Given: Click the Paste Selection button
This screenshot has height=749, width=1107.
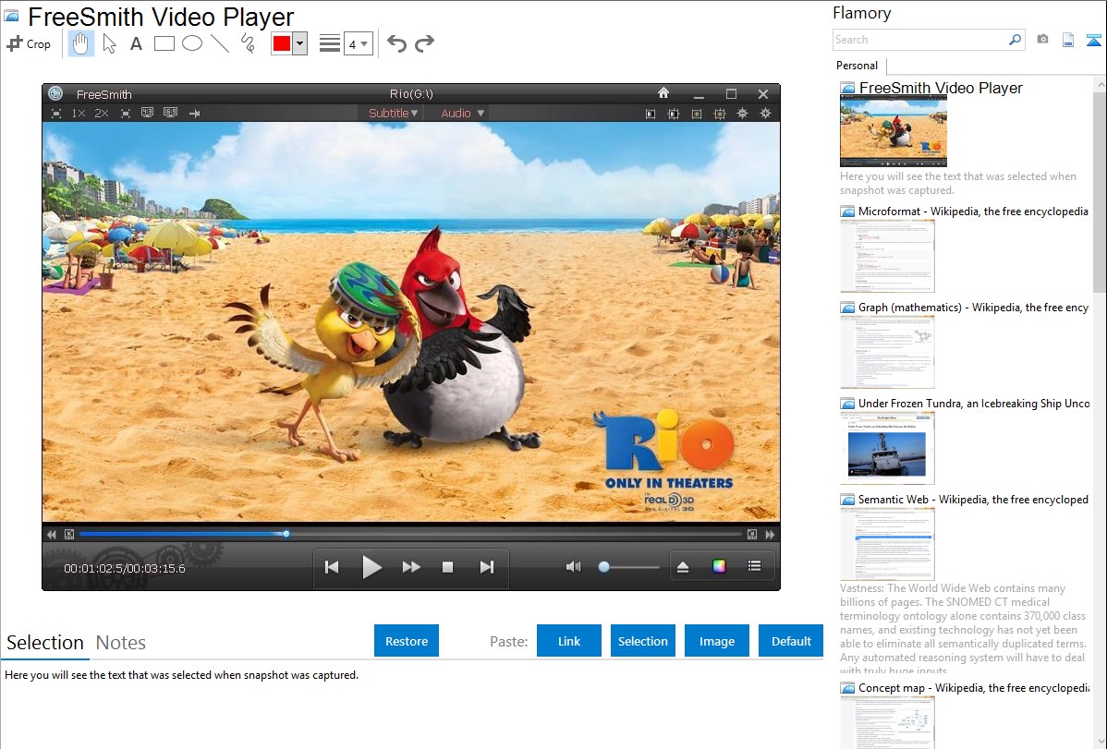Looking at the screenshot, I should (642, 641).
